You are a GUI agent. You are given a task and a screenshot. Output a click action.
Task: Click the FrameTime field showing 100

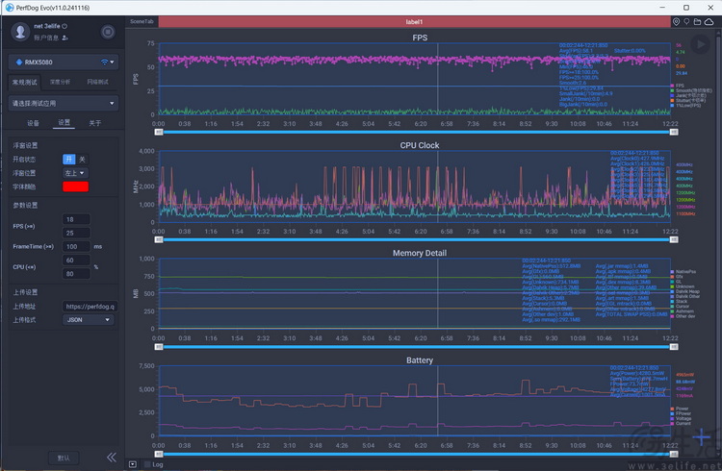tap(76, 246)
